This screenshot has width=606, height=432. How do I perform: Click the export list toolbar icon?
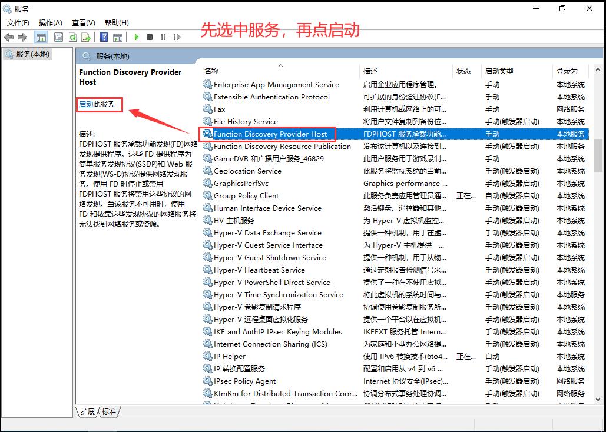coord(85,37)
